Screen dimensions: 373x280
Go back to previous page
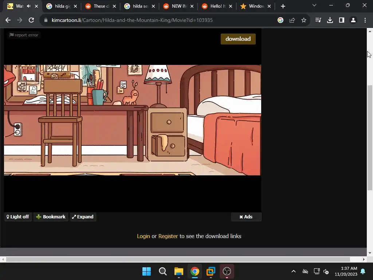coord(8,20)
